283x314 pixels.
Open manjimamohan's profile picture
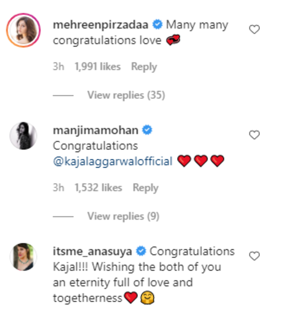pyautogui.click(x=24, y=136)
